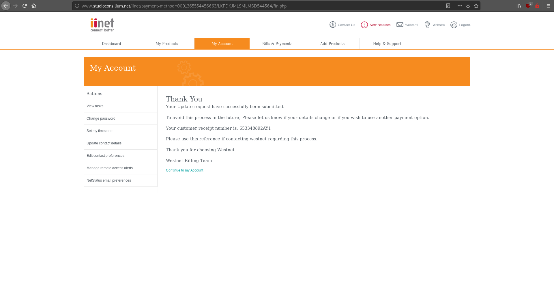The height and width of the screenshot is (294, 554).
Task: Click the New Features icon
Action: click(x=364, y=25)
